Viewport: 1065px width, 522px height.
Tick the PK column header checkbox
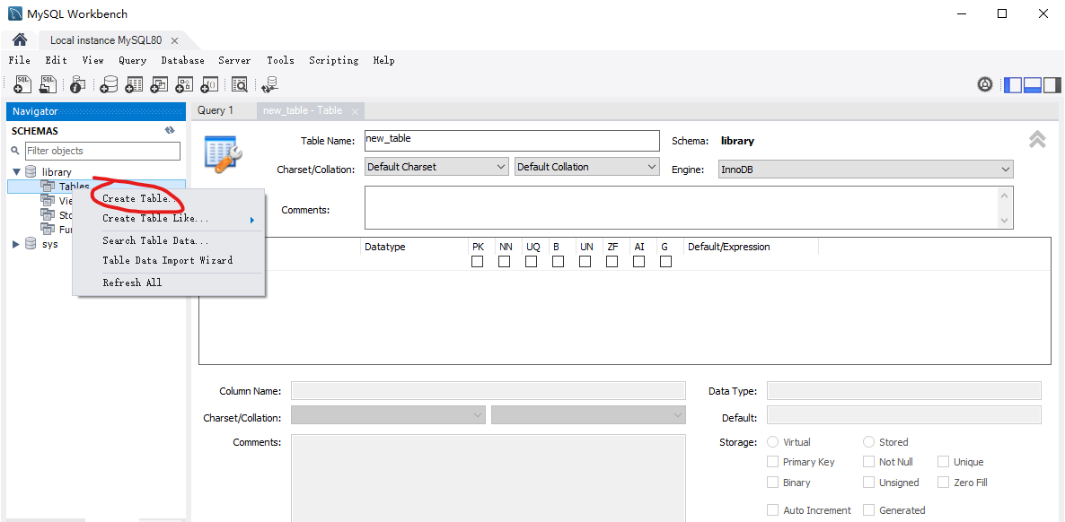(x=478, y=261)
